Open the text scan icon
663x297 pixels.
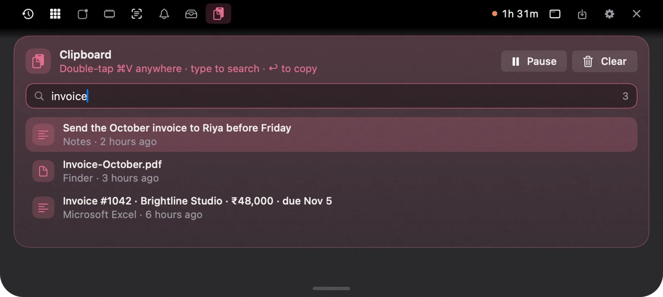(137, 14)
